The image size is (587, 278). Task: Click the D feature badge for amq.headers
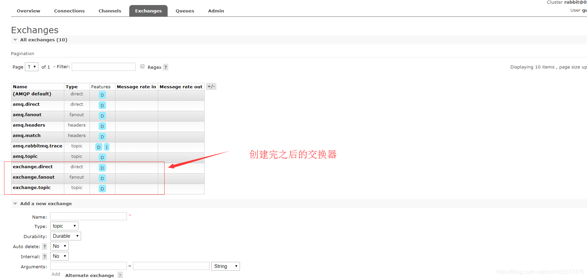click(102, 126)
